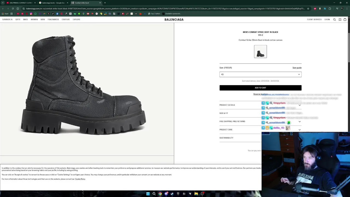Open the Size guide link
This screenshot has height=197, width=350.
(x=297, y=68)
